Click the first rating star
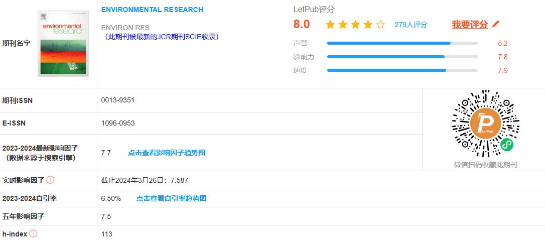 pos(330,25)
